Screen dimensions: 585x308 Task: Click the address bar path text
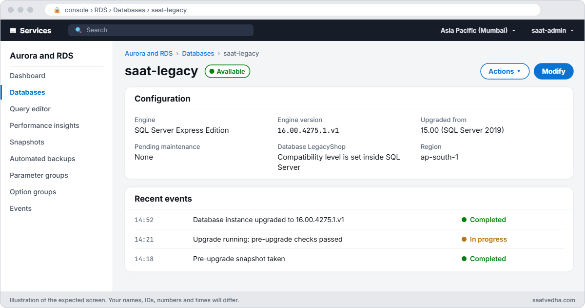point(126,10)
